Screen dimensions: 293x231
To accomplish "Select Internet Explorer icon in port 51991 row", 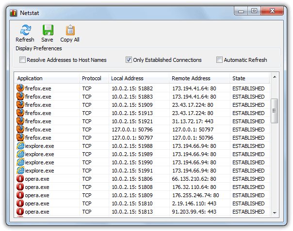I will click(x=20, y=170).
